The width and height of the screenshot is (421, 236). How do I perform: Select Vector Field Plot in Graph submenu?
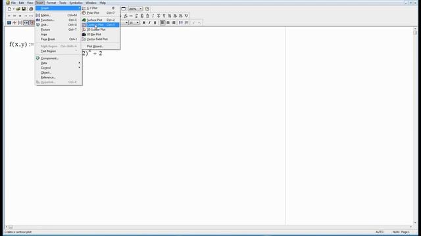click(x=101, y=39)
